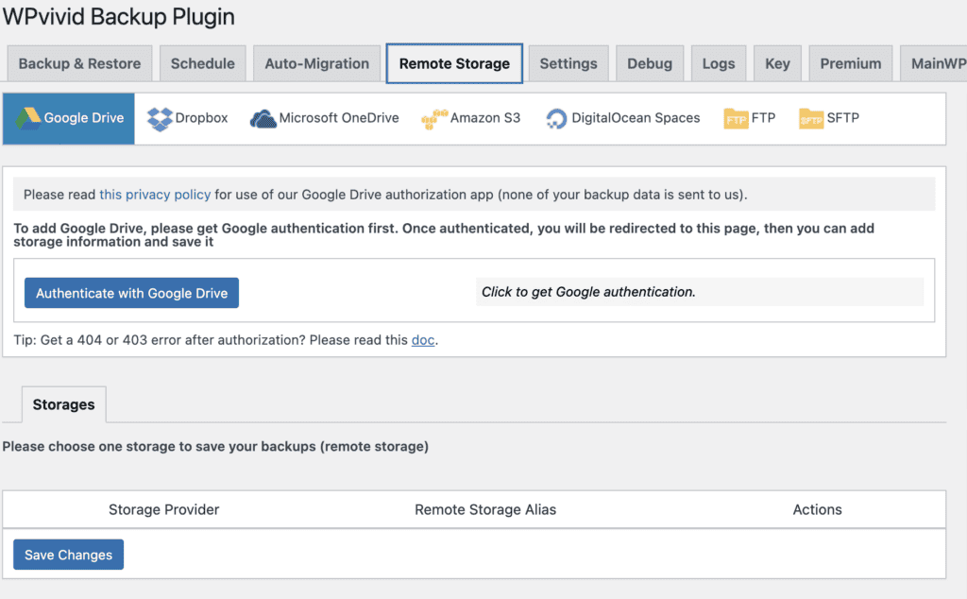This screenshot has width=967, height=599.
Task: Click the Actions column header
Action: 817,509
